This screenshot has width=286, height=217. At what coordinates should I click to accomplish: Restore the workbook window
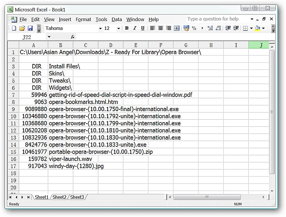click(x=264, y=19)
